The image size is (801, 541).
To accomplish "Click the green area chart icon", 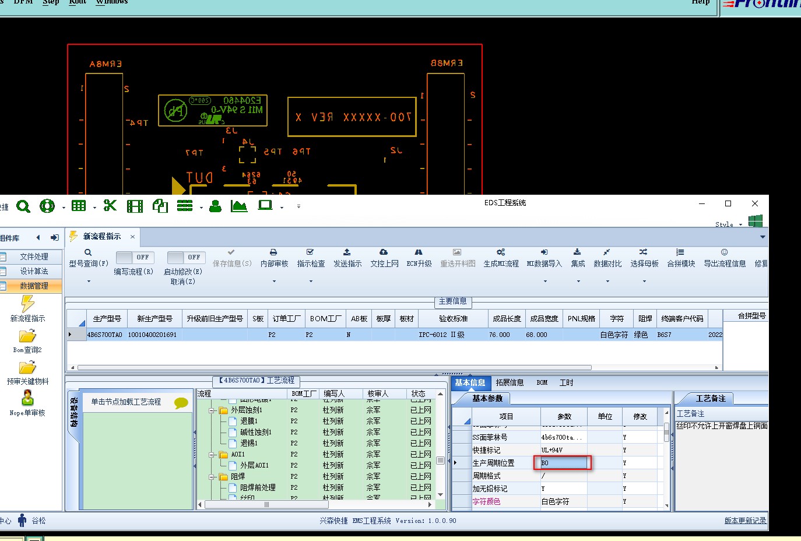I will [239, 206].
